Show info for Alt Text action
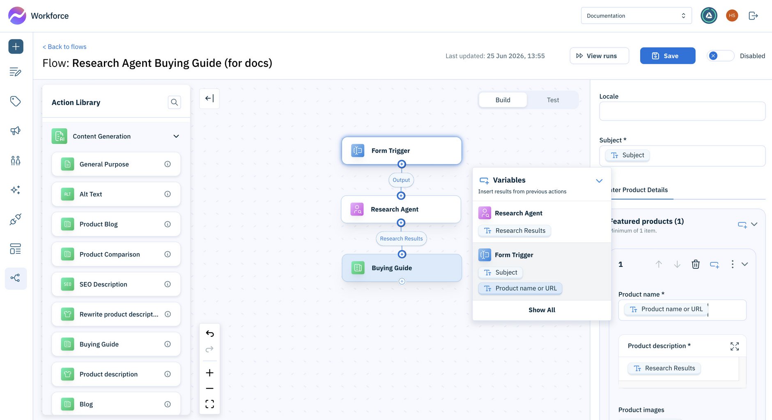 point(168,194)
